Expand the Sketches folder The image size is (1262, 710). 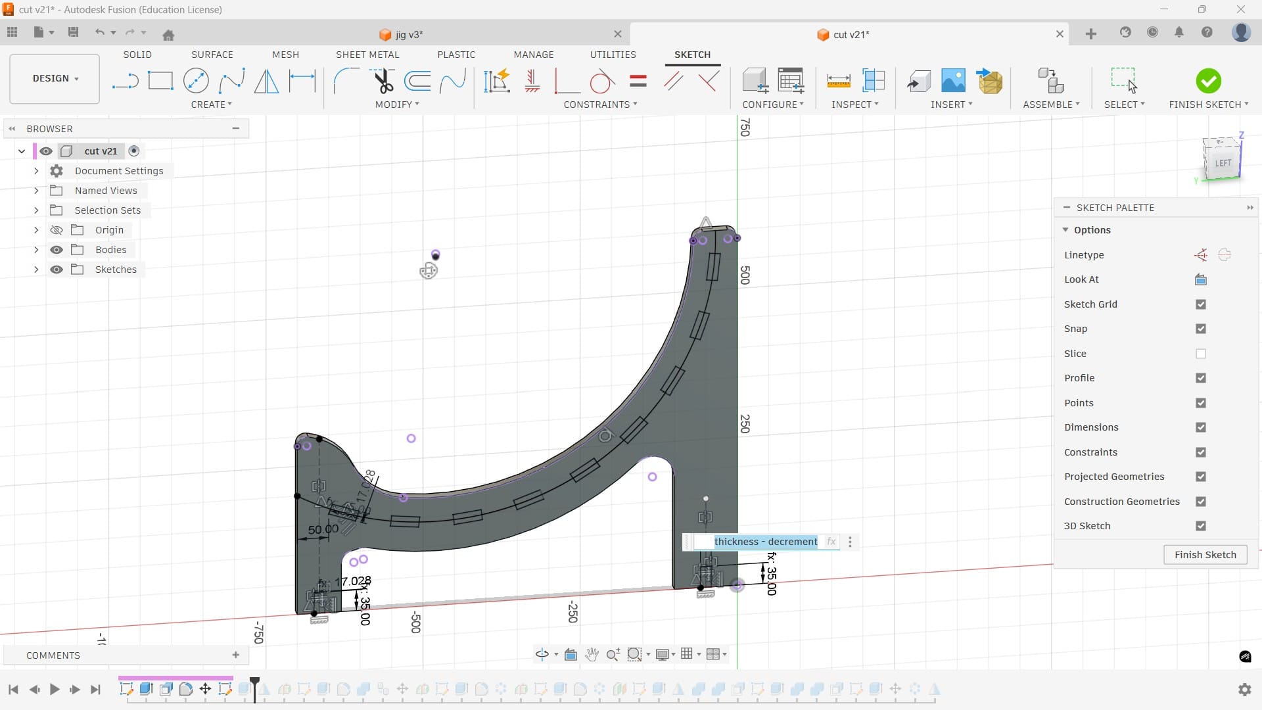(36, 270)
